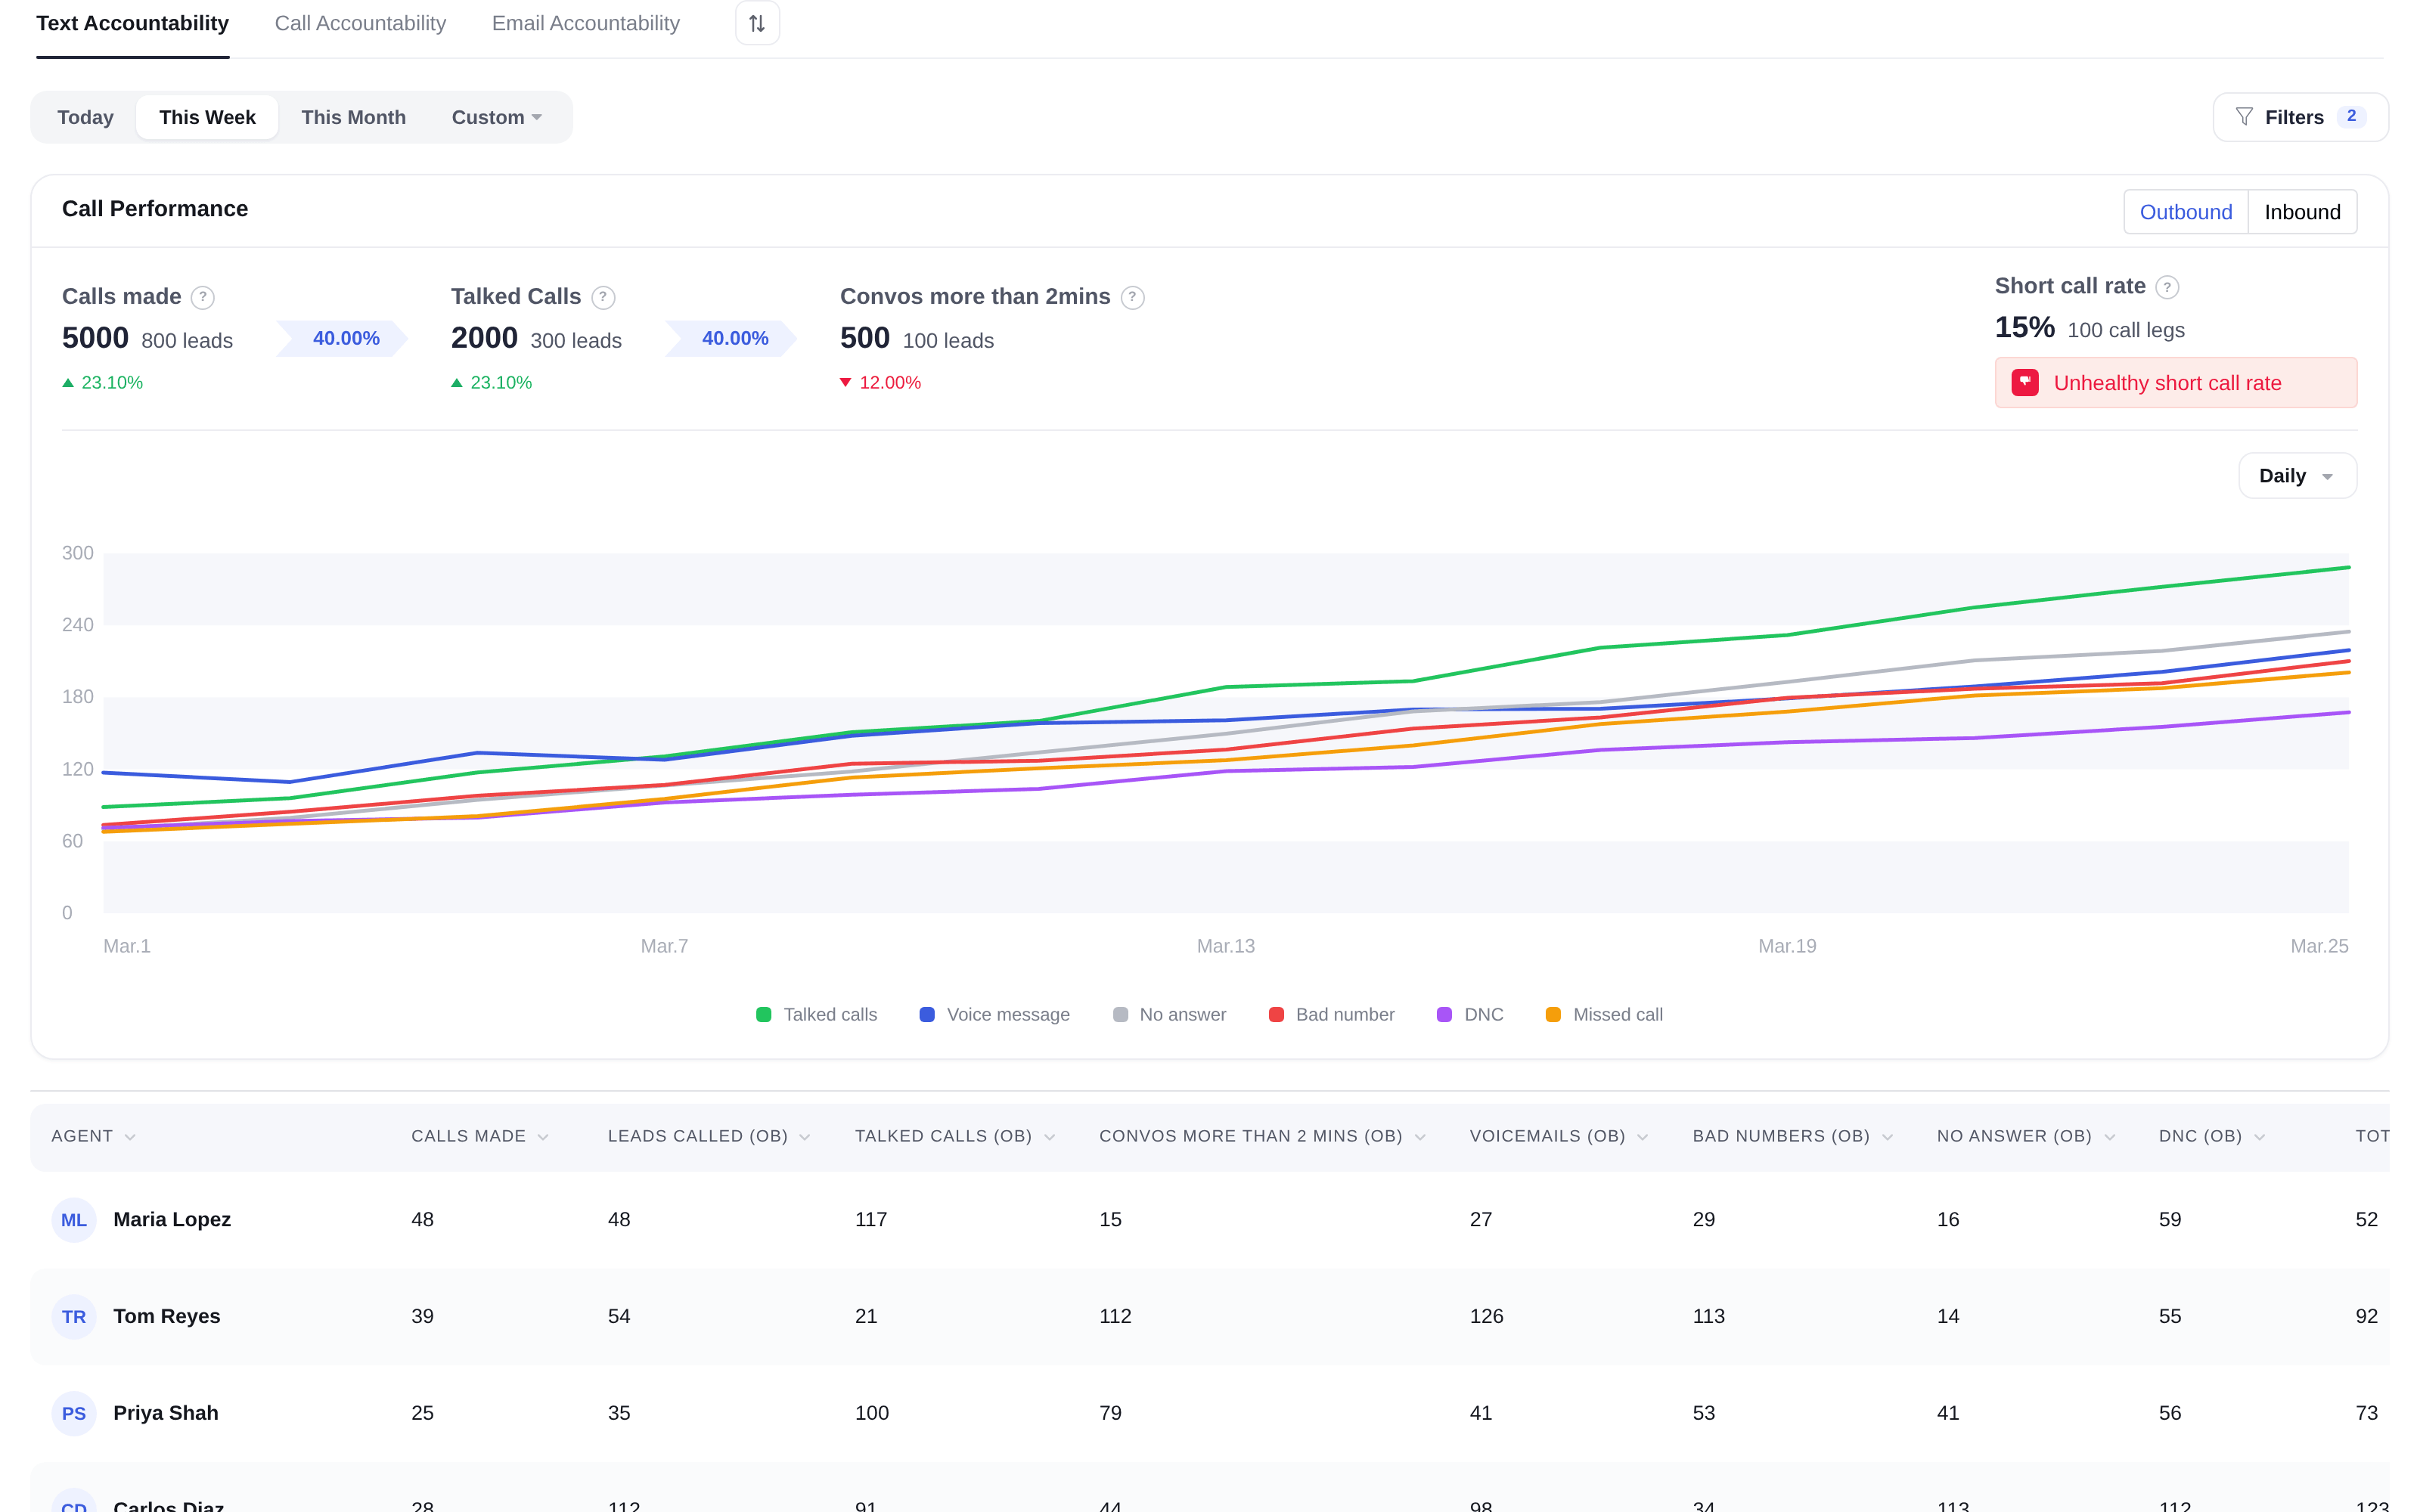Toggle No answer series in legend
This screenshot has width=2420, height=1512.
click(1169, 1015)
